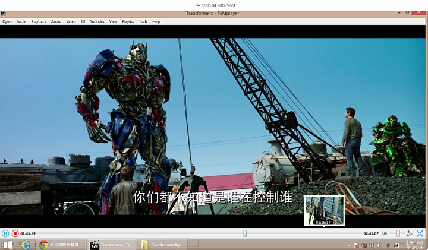Image resolution: width=428 pixels, height=250 pixels.
Task: Open the Open menu
Action: [7, 21]
